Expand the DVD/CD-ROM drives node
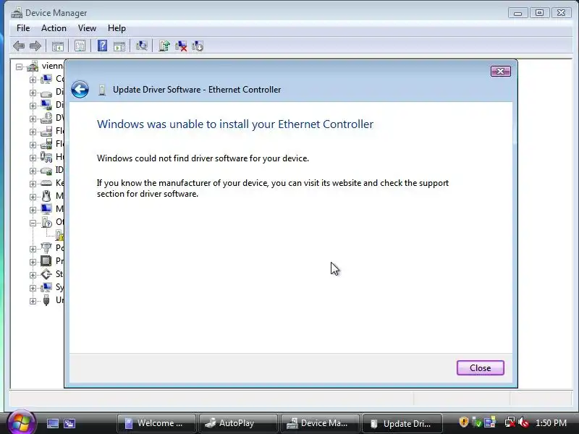The image size is (579, 434). pyautogui.click(x=33, y=119)
